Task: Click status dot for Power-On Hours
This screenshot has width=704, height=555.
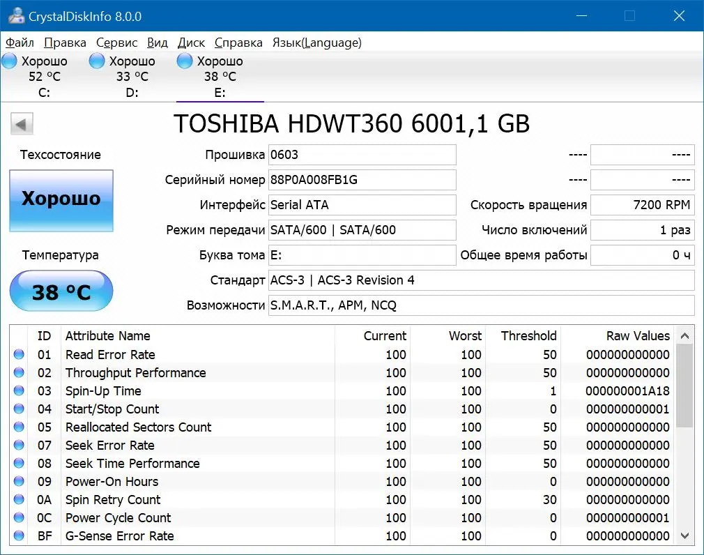Action: click(19, 481)
